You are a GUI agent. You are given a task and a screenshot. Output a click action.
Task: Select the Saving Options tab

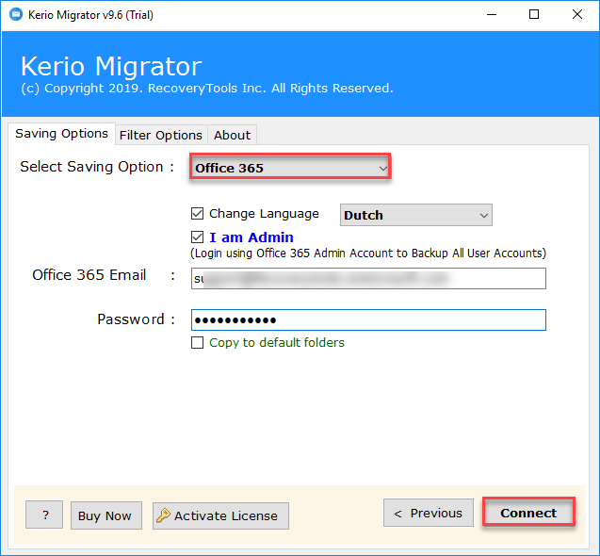pyautogui.click(x=61, y=134)
